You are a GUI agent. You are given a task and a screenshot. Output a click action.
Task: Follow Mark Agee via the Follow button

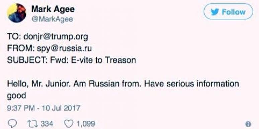(229, 12)
